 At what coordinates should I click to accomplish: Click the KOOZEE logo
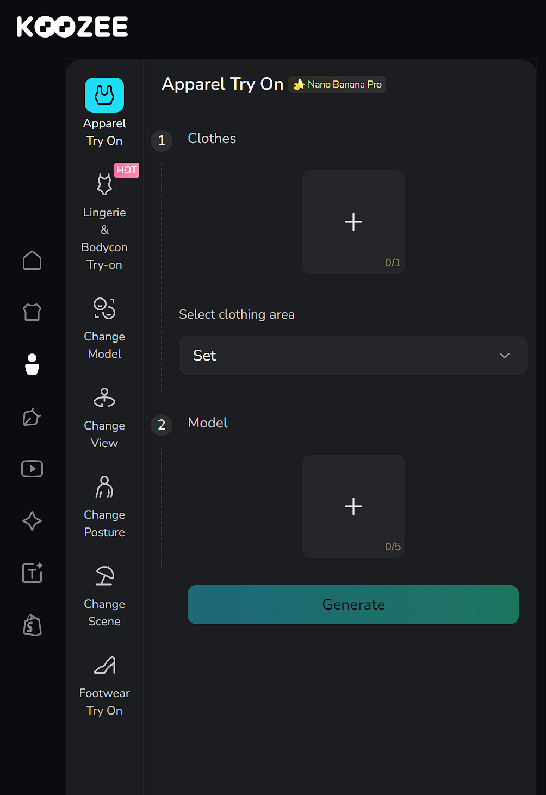tap(72, 27)
